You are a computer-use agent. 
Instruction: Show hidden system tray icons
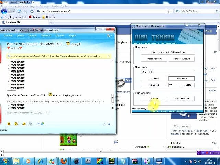click(186, 162)
